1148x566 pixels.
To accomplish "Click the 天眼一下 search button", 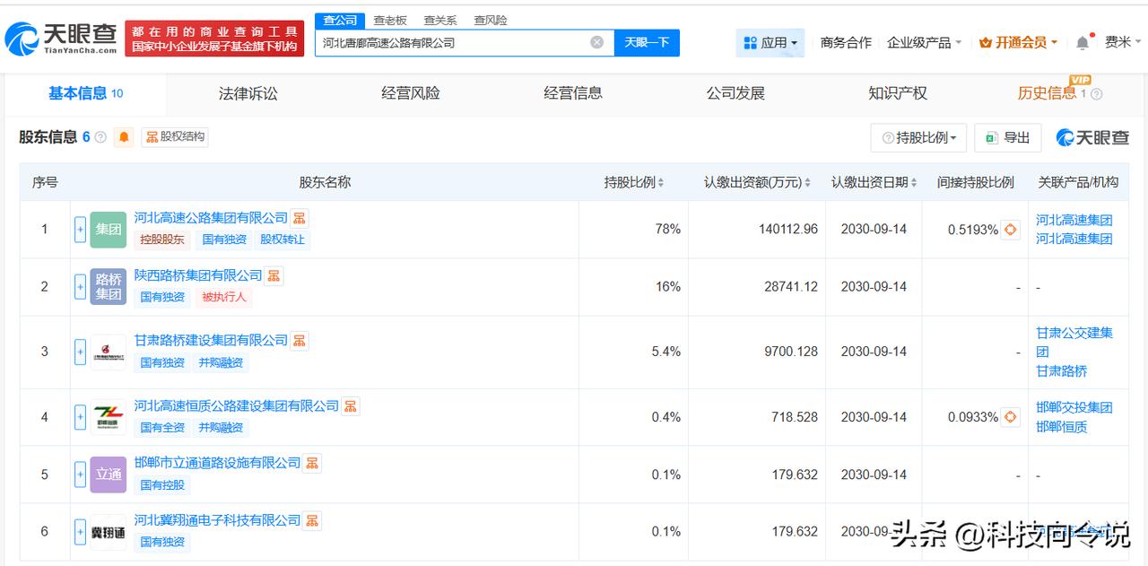I will click(x=647, y=42).
